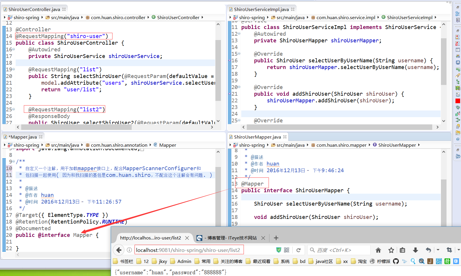The image size is (461, 276).
Task: Click the up scroll arrow in ShiroUserMapper editor
Action: coord(444,152)
